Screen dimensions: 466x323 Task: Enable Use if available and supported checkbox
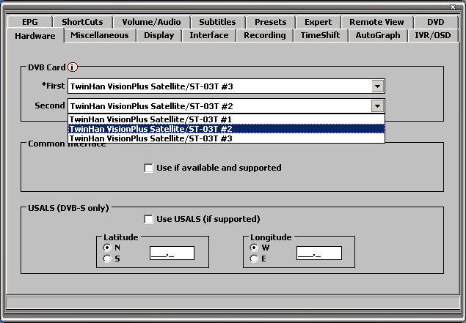148,168
